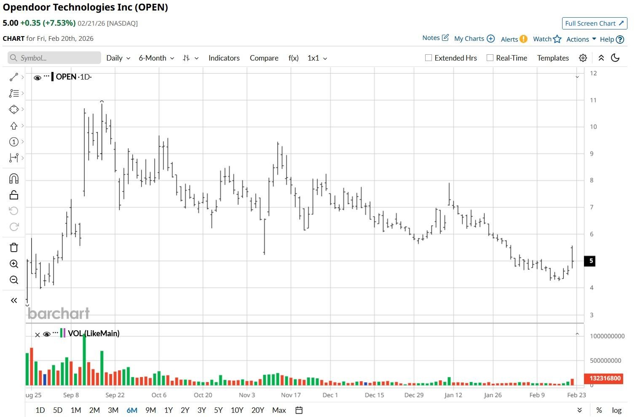Select the 3M time range
The image size is (635, 417).
pyautogui.click(x=113, y=410)
